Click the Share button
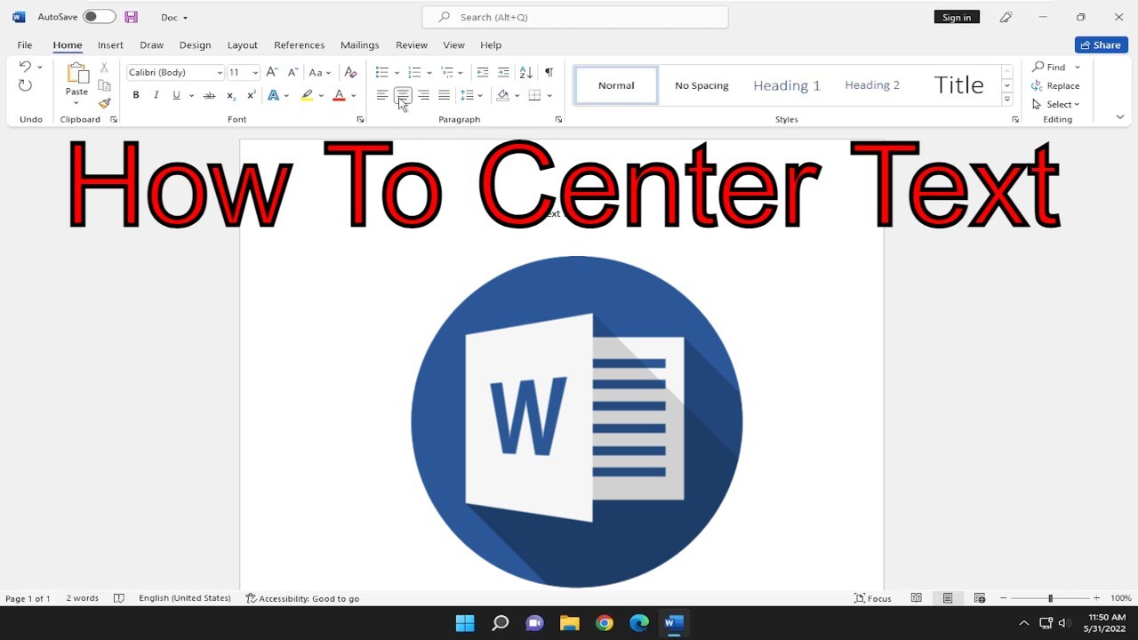Viewport: 1138px width, 640px height. point(1101,44)
